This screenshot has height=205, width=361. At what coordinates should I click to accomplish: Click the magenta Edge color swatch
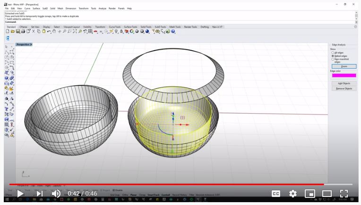344,75
